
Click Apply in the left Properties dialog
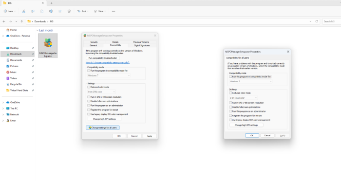[150, 136]
